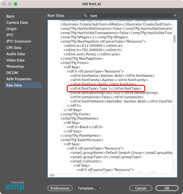
Task: Select IPTC Extension in sidebar
Action: [19, 41]
